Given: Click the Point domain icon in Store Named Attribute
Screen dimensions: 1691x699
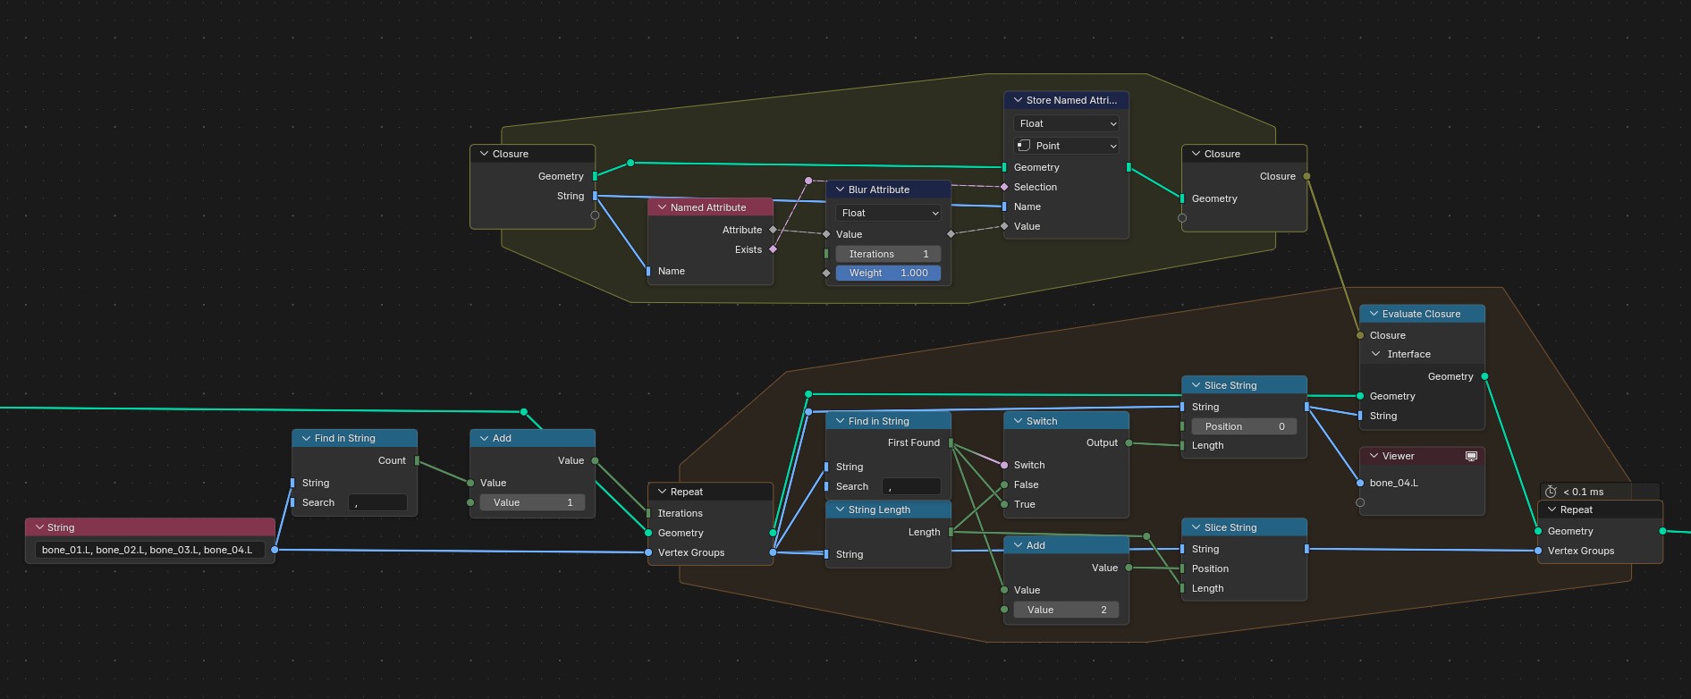Looking at the screenshot, I should (x=1024, y=146).
